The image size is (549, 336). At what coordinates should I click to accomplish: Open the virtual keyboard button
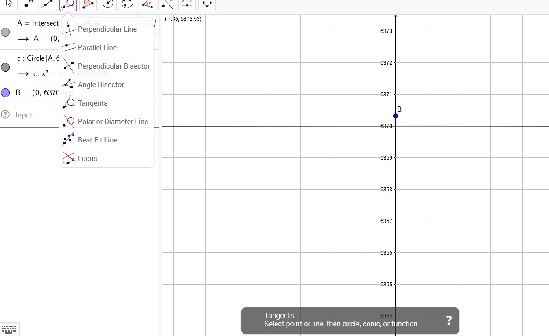tap(9, 329)
